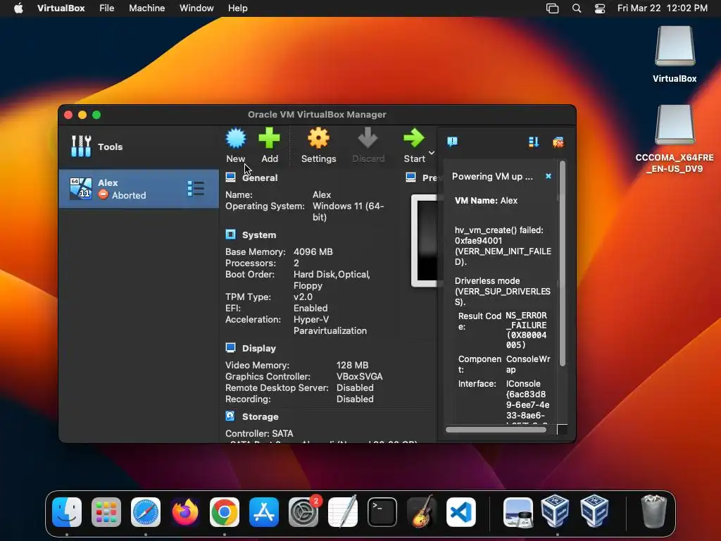Select the Alex virtual machine entry

[139, 189]
